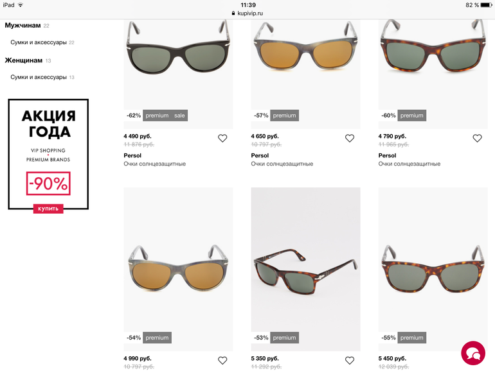Open Очки солнцезащитные link under 4 790 руб.

(x=410, y=164)
